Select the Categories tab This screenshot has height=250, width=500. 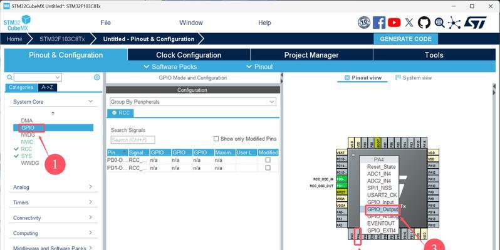coord(21,87)
